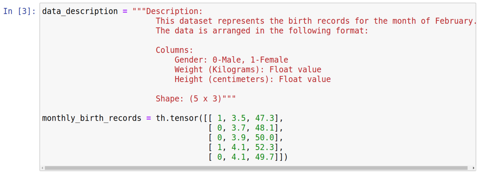Click the value 50.0 in third row
This screenshot has height=176, width=484.
tap(265, 137)
